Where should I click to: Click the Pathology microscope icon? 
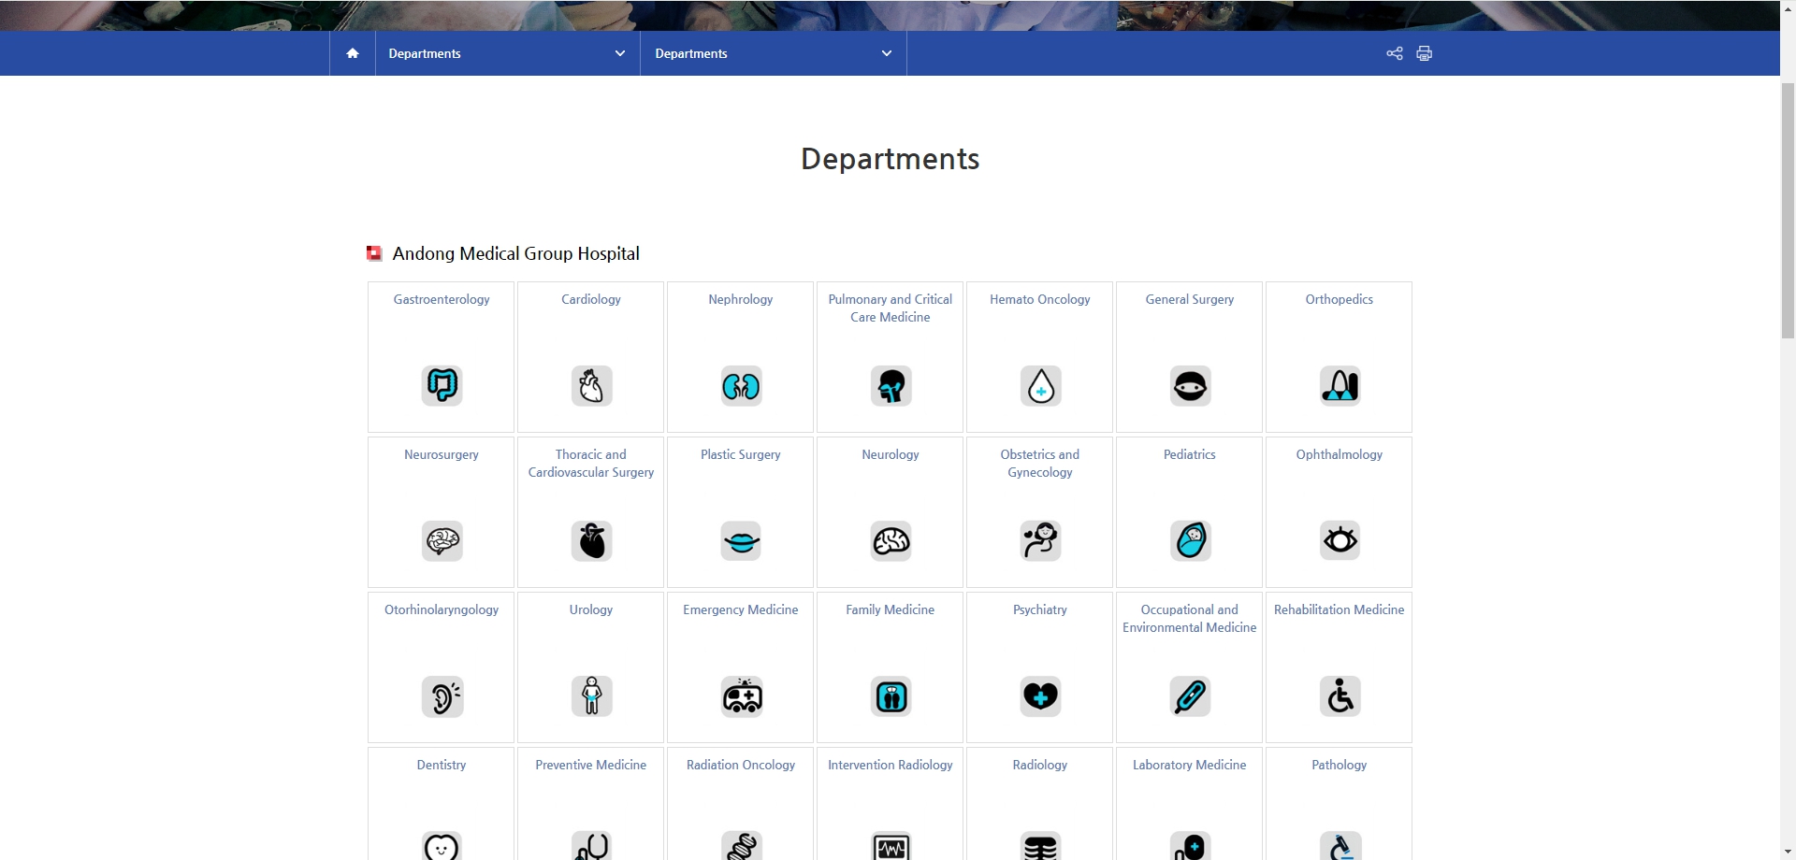[1340, 846]
